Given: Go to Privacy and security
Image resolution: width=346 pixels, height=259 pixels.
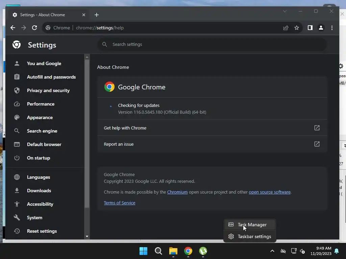Looking at the screenshot, I should [x=48, y=90].
